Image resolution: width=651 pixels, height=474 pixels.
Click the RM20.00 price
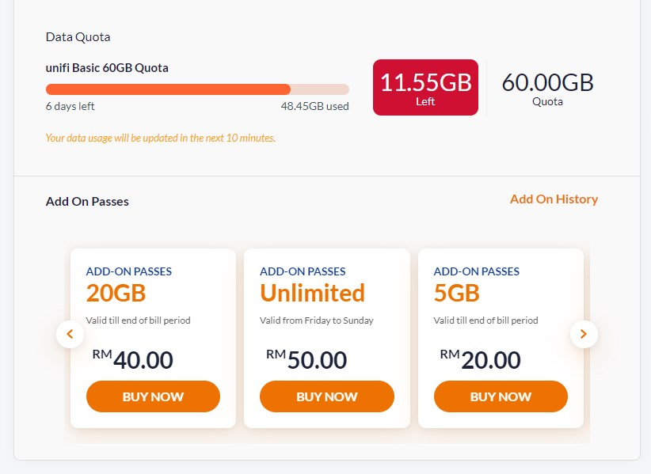481,359
